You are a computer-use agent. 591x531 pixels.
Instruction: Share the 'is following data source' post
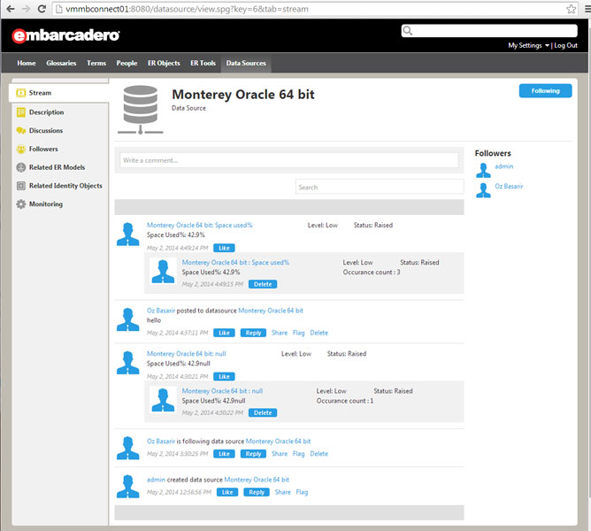click(280, 454)
